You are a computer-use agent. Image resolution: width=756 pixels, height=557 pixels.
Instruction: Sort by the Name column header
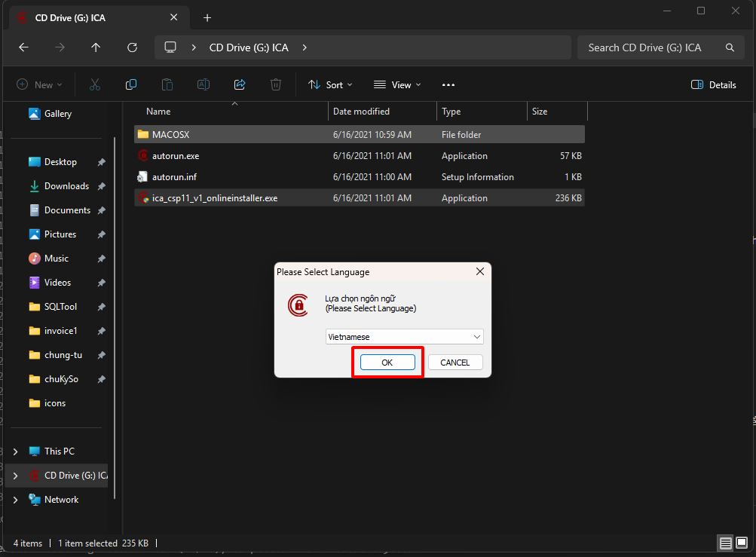[x=231, y=112]
